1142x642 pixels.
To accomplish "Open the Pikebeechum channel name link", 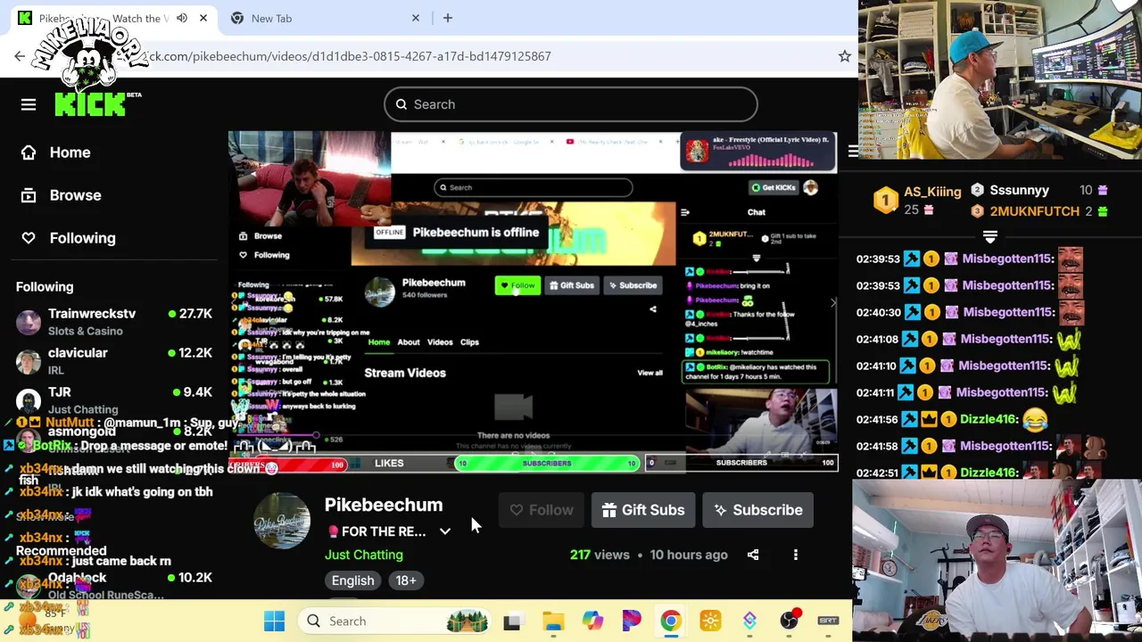I will pos(384,505).
